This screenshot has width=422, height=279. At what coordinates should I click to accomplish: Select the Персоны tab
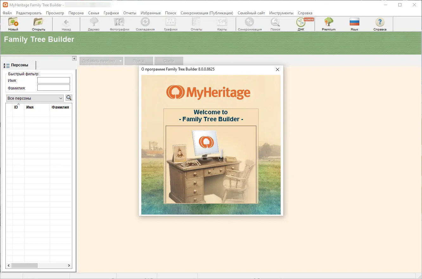19,65
